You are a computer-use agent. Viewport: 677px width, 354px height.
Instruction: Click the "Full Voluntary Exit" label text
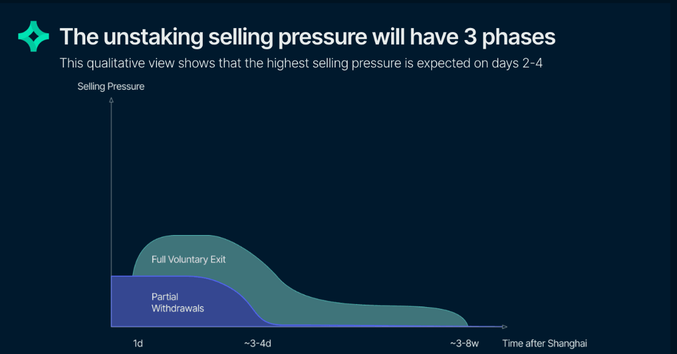coord(188,260)
